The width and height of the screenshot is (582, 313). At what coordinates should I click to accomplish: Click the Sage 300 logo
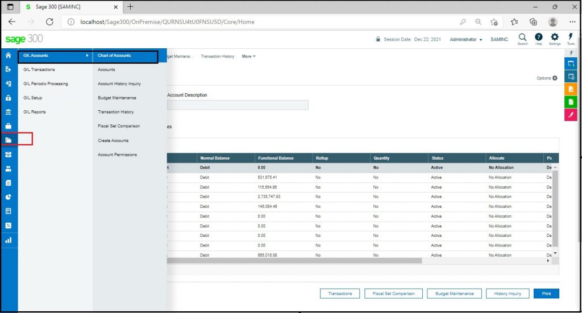click(x=24, y=39)
